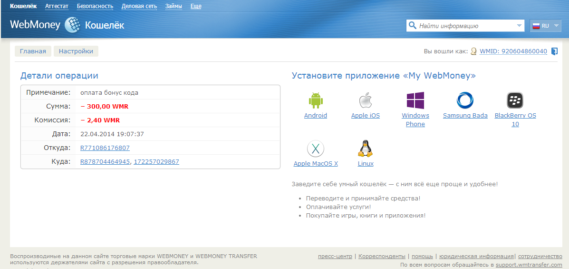
Task: Click the Детали операции heading
Action: (59, 76)
